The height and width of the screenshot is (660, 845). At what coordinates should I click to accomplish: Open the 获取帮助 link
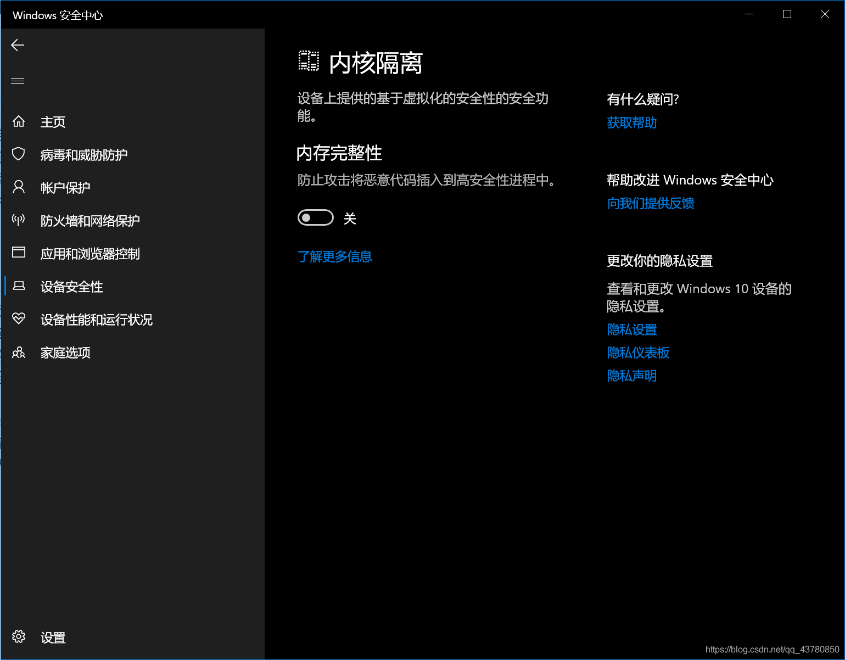[x=632, y=122]
